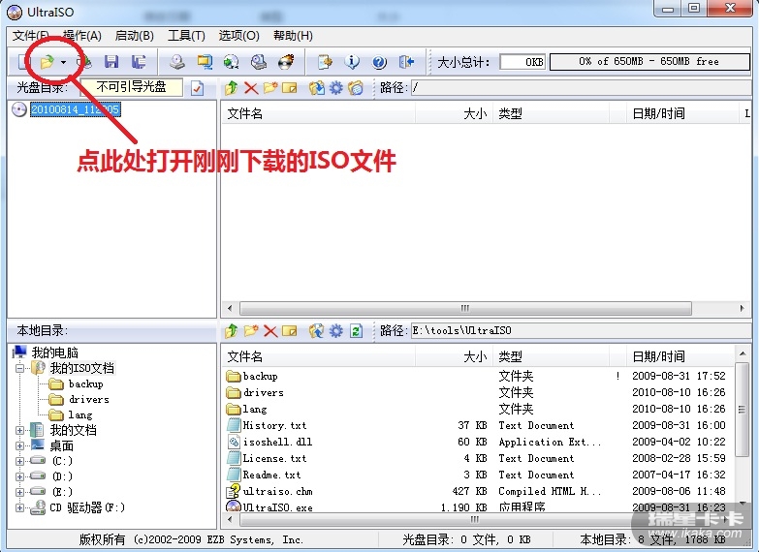Sort local list by 日期/时间 column header
The image size is (759, 552).
tap(681, 357)
